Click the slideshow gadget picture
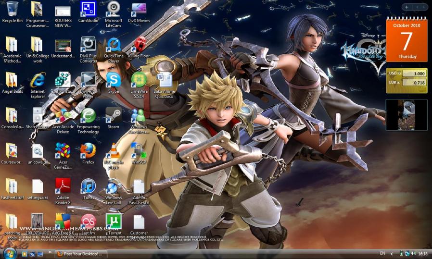This screenshot has width=432, height=259. point(407,115)
